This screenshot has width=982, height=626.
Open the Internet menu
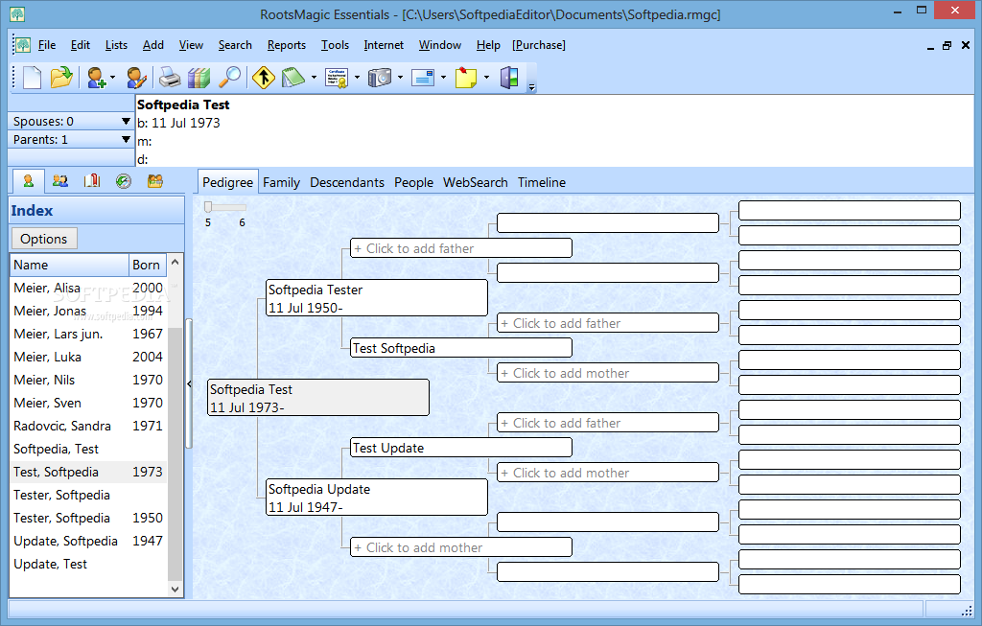384,45
